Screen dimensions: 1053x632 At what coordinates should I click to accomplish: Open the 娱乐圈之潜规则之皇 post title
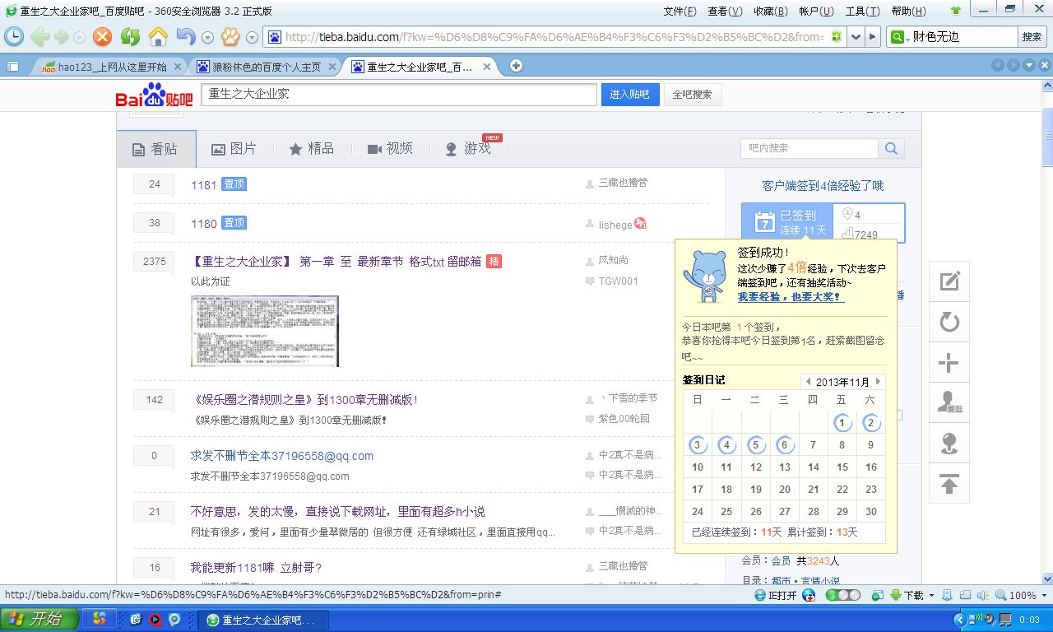(304, 400)
